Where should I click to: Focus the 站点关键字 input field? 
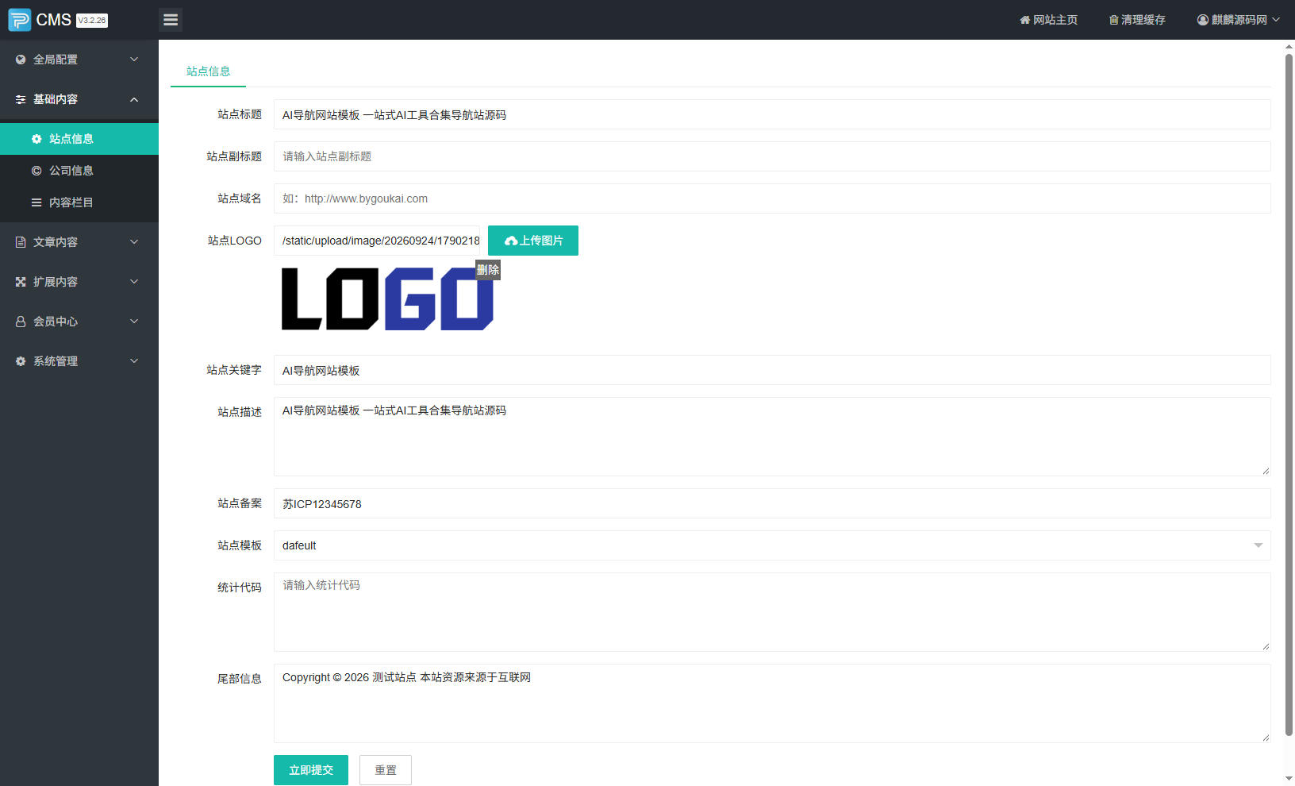[x=772, y=370]
